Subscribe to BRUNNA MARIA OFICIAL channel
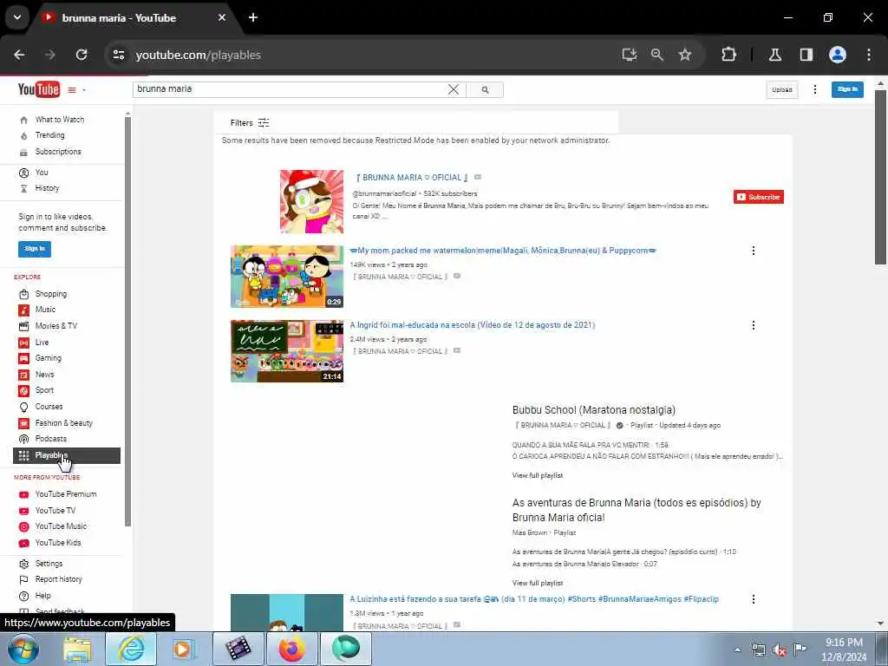This screenshot has width=888, height=666. tap(758, 197)
